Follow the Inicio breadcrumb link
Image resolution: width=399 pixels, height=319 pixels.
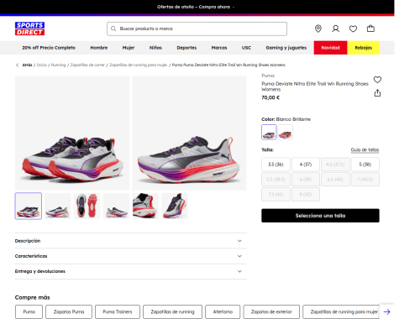click(x=42, y=65)
